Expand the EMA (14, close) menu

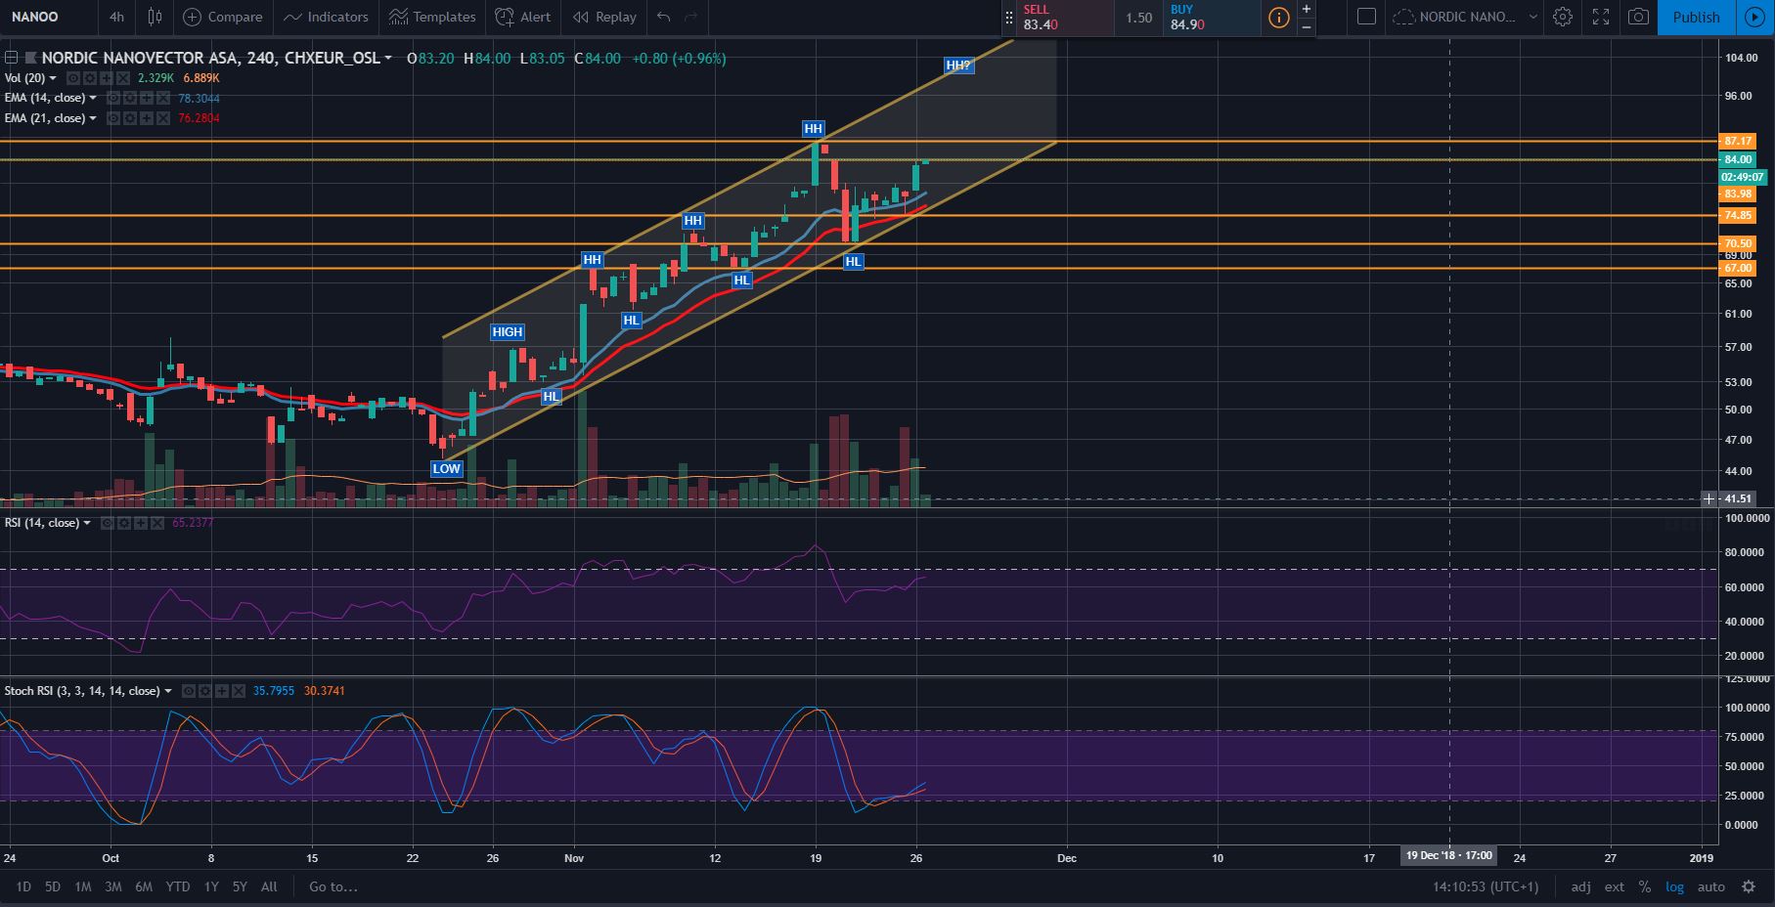pyautogui.click(x=93, y=98)
